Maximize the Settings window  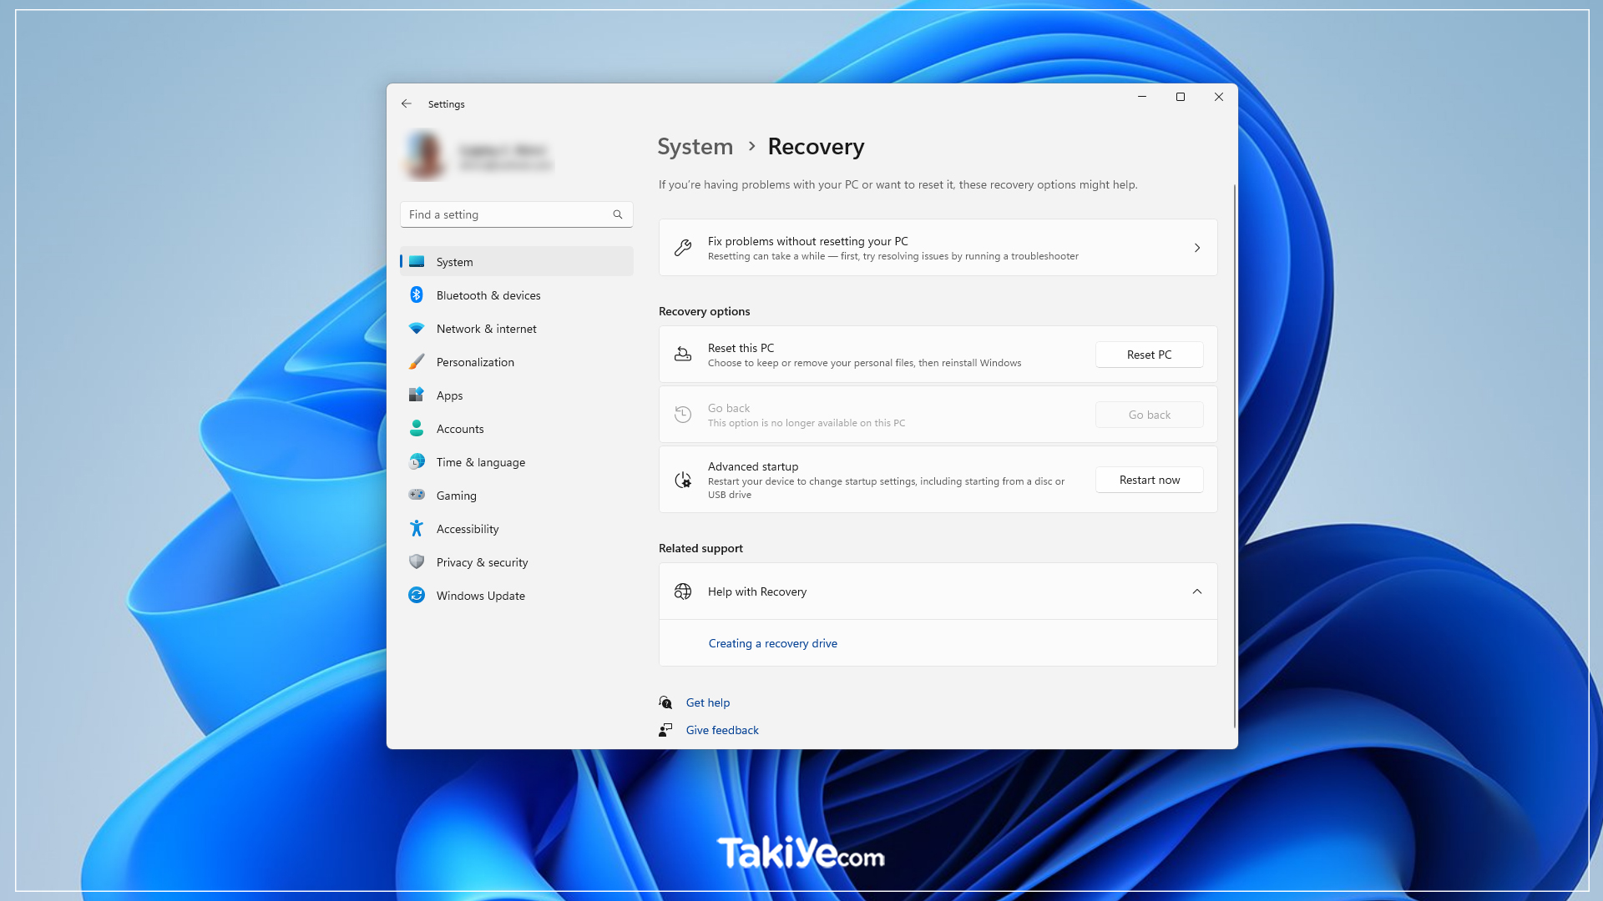point(1181,97)
